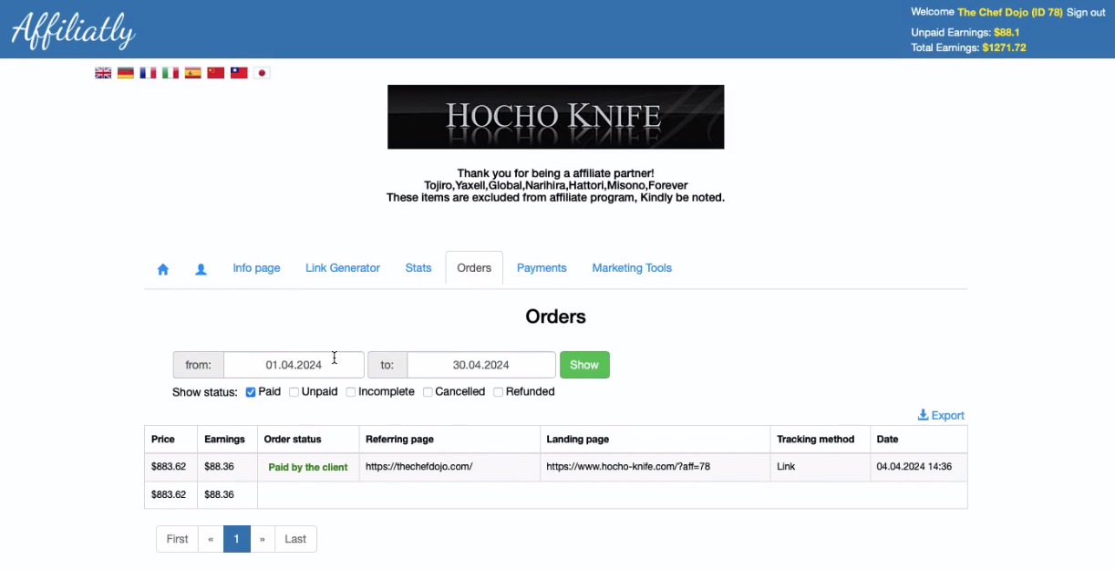The width and height of the screenshot is (1115, 570).
Task: Enable the Refunded status checkbox
Action: pos(498,392)
